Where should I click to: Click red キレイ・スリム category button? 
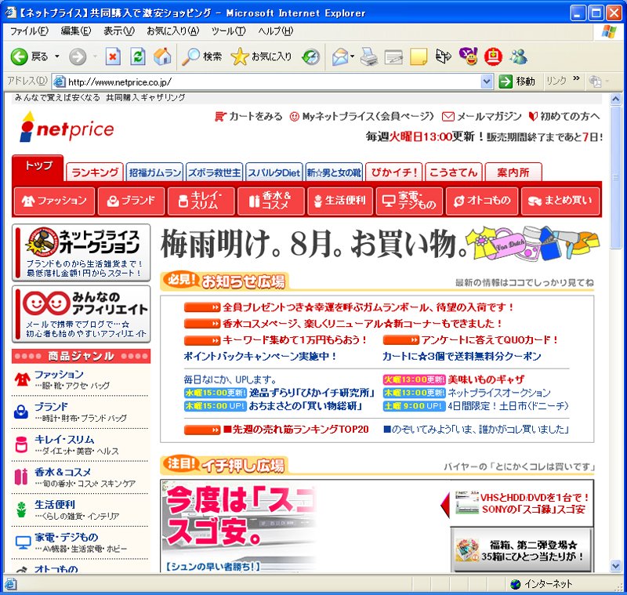(x=201, y=201)
